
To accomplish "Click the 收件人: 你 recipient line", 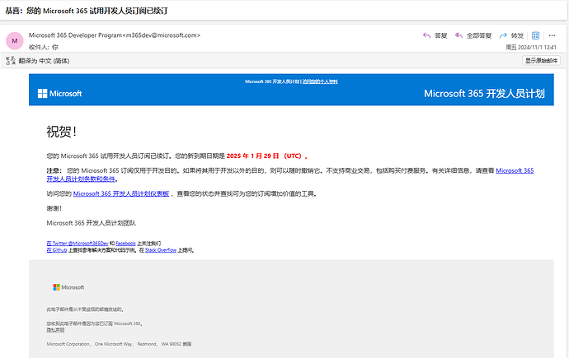I will pos(44,47).
